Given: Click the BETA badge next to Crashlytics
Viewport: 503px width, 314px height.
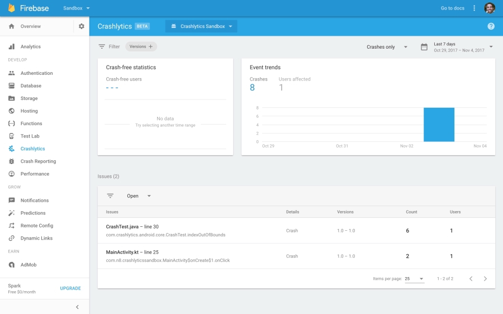Looking at the screenshot, I should 142,26.
